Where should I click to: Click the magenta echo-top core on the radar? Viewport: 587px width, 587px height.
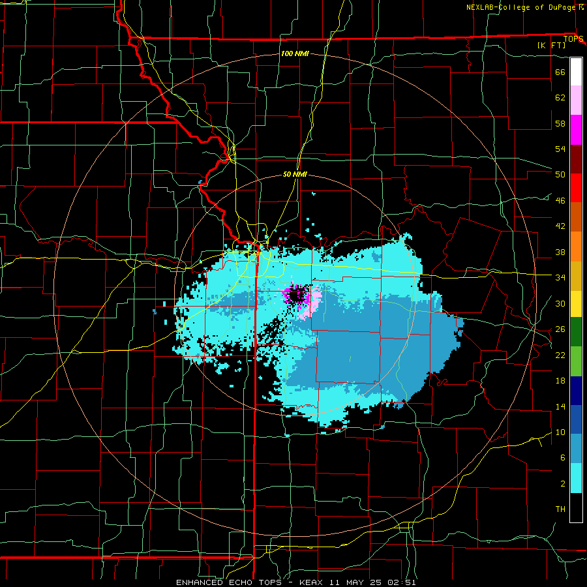tap(297, 295)
